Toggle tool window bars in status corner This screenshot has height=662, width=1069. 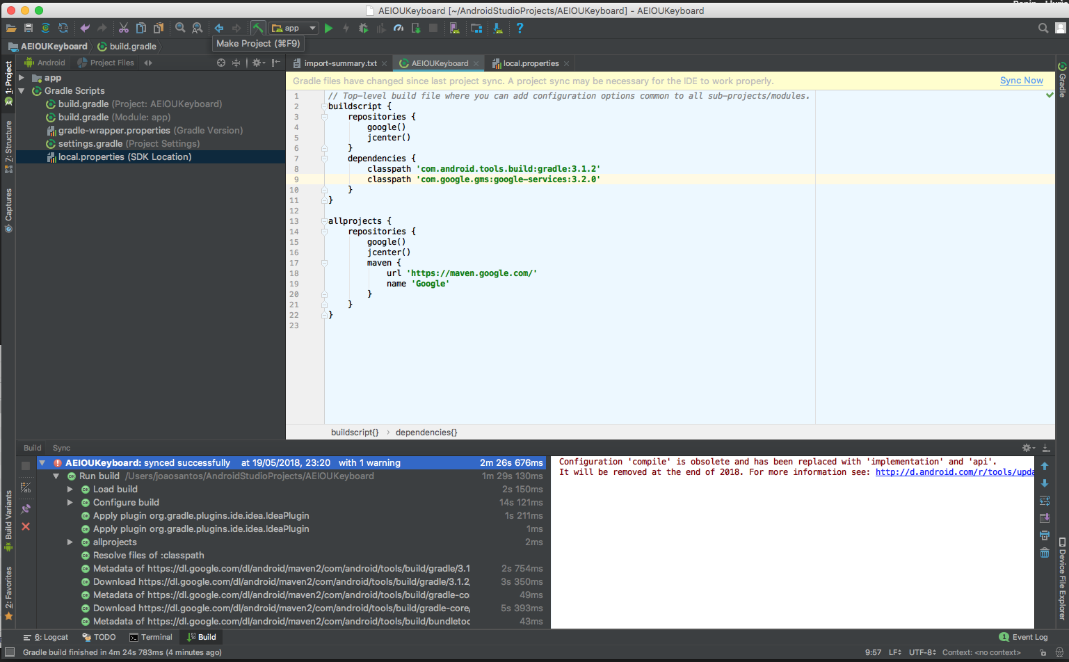10,652
